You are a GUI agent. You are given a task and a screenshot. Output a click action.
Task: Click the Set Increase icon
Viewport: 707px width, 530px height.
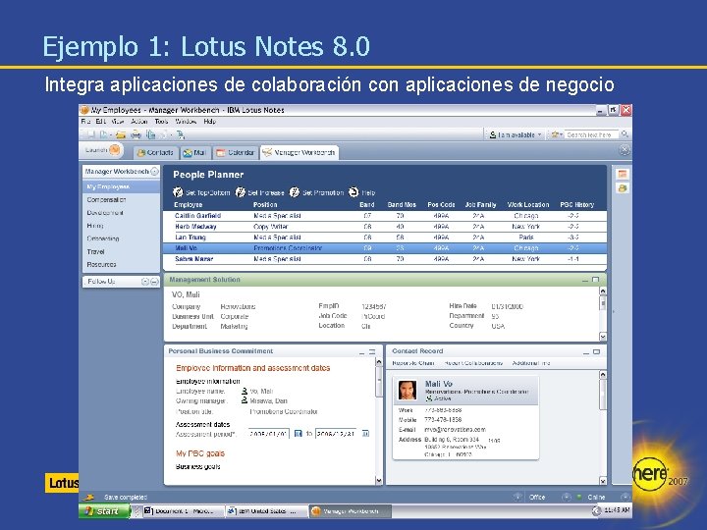pyautogui.click(x=241, y=192)
